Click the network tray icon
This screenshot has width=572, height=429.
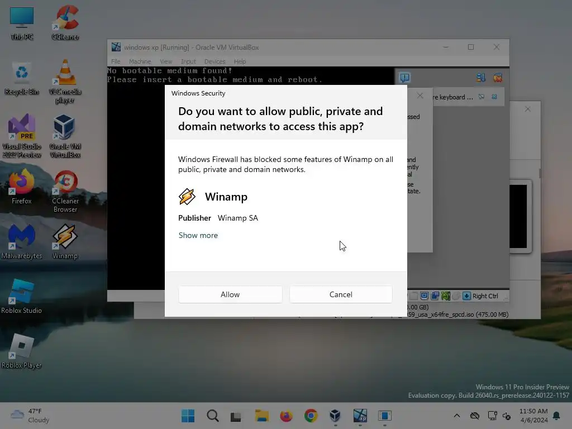[493, 416]
